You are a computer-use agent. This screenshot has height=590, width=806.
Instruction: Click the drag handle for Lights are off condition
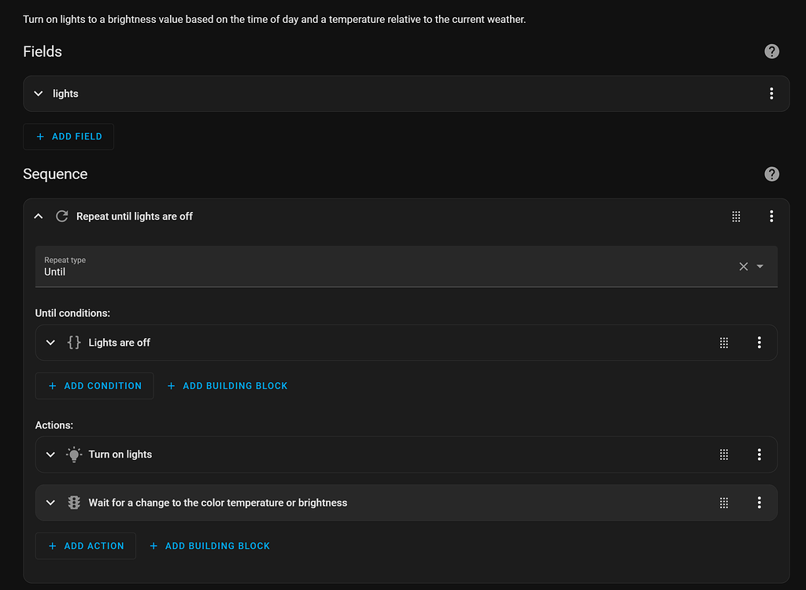724,343
